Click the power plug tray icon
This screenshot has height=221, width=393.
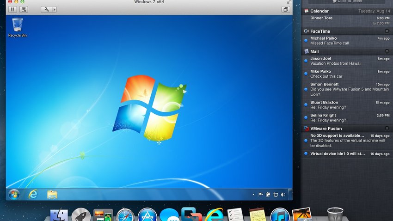[x=268, y=195]
